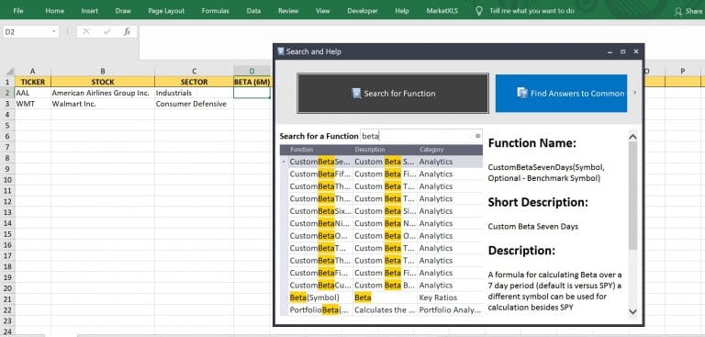
Task: Close the Search and Help window
Action: tap(636, 51)
